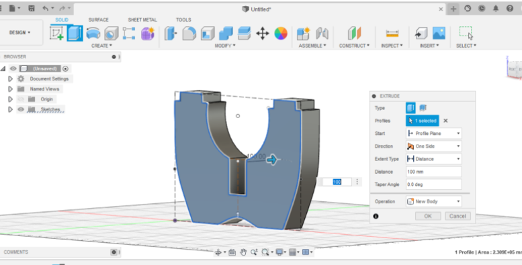Close the Untitled document tab

click(x=441, y=9)
